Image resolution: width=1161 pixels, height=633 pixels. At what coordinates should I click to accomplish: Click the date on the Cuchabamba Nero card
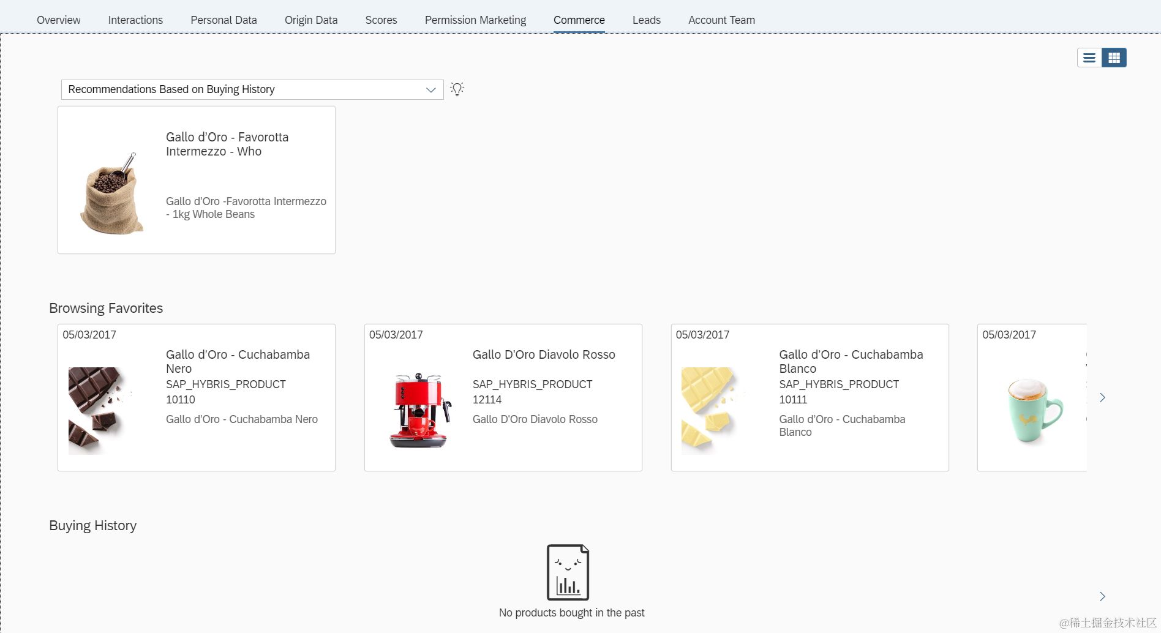click(x=89, y=335)
